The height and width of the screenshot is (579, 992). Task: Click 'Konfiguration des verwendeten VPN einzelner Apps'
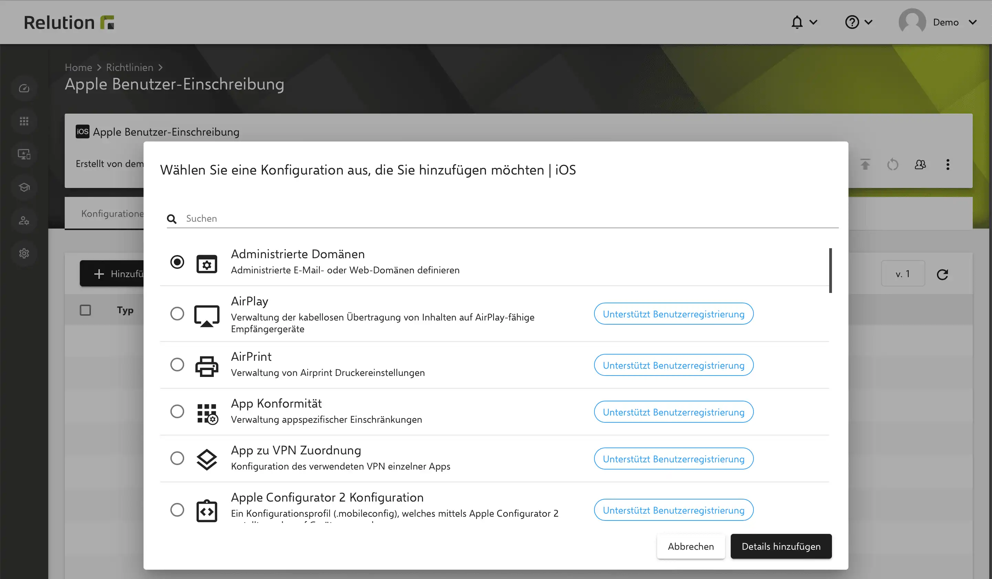pos(340,466)
